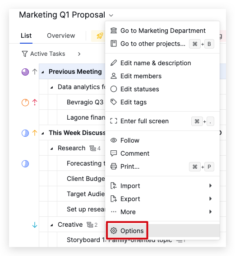
Task: Click the pencil icon for Edit name & description
Action: tap(114, 63)
